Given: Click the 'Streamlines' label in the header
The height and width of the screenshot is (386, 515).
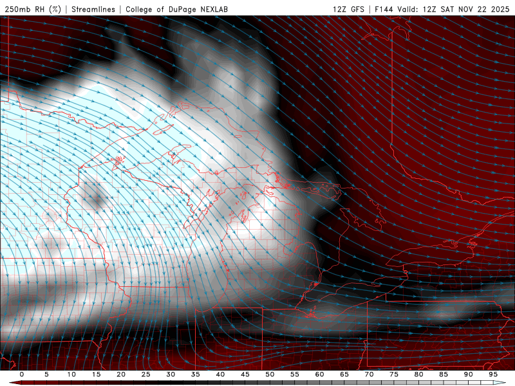Looking at the screenshot, I should [x=93, y=9].
